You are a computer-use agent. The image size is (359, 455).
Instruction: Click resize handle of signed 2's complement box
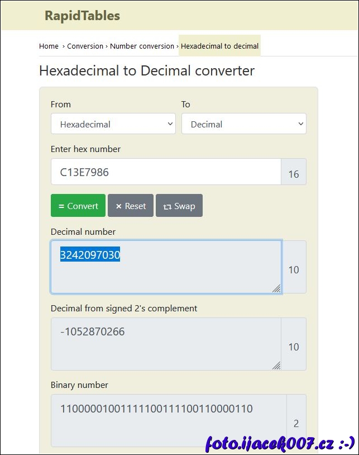276,365
